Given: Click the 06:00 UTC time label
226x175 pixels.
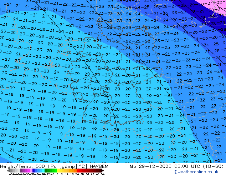Looking at the screenshot, I should (177, 166).
